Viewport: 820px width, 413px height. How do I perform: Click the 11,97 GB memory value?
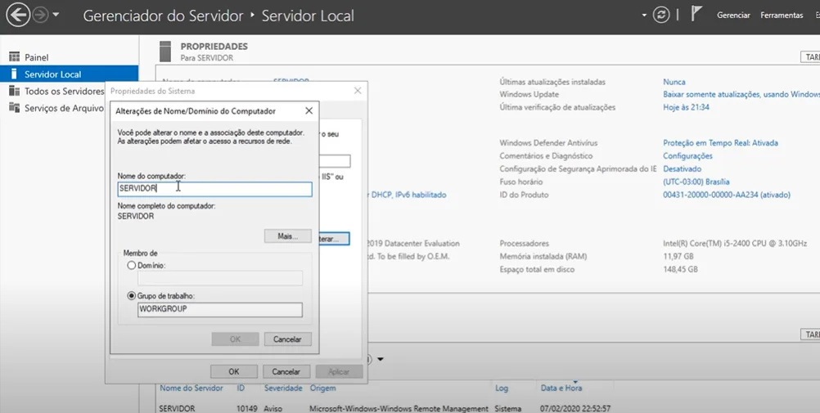coord(678,257)
